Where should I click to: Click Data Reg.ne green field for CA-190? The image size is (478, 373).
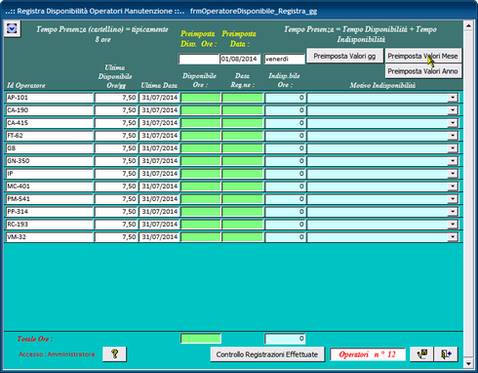click(242, 110)
